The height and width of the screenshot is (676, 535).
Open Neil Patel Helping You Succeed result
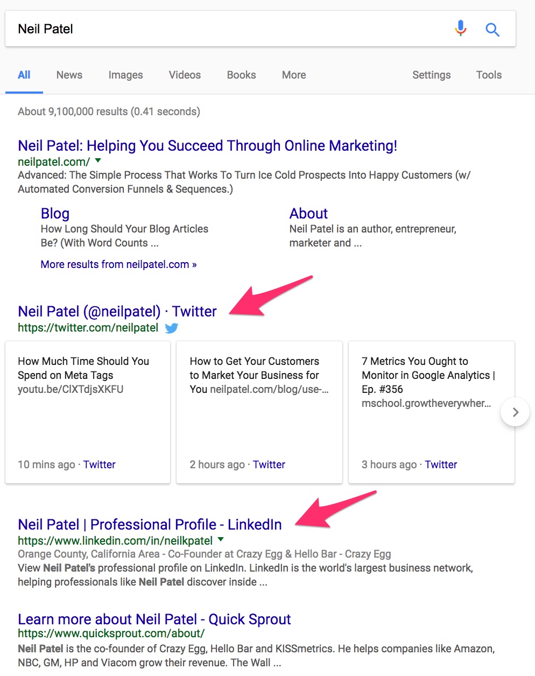pyautogui.click(x=208, y=146)
